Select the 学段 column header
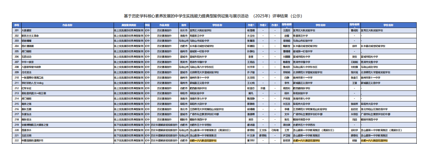 [x=147, y=25]
